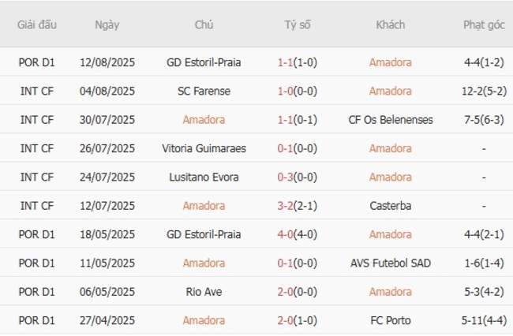Click the "Khách" column header

click(390, 25)
